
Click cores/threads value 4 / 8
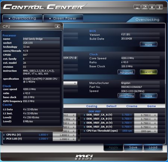[25, 51]
